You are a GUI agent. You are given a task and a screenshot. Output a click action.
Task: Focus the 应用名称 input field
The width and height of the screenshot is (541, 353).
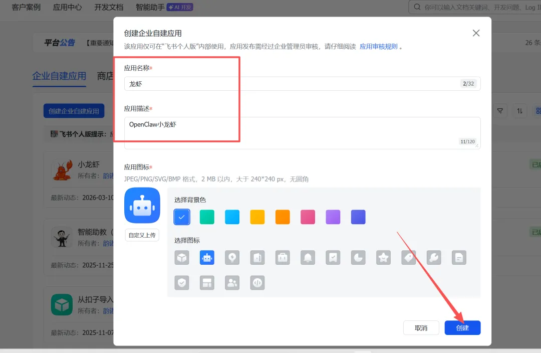[x=302, y=84]
